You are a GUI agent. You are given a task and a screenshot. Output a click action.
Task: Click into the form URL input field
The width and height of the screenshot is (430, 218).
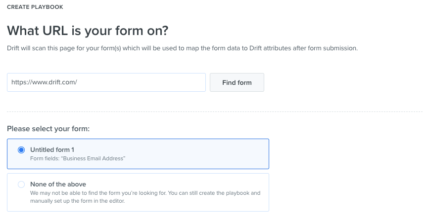[106, 82]
